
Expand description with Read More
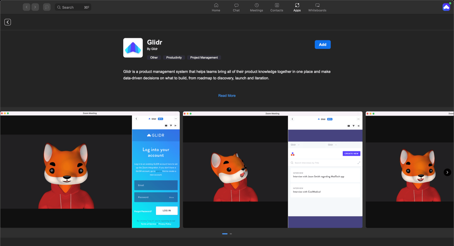pyautogui.click(x=227, y=96)
